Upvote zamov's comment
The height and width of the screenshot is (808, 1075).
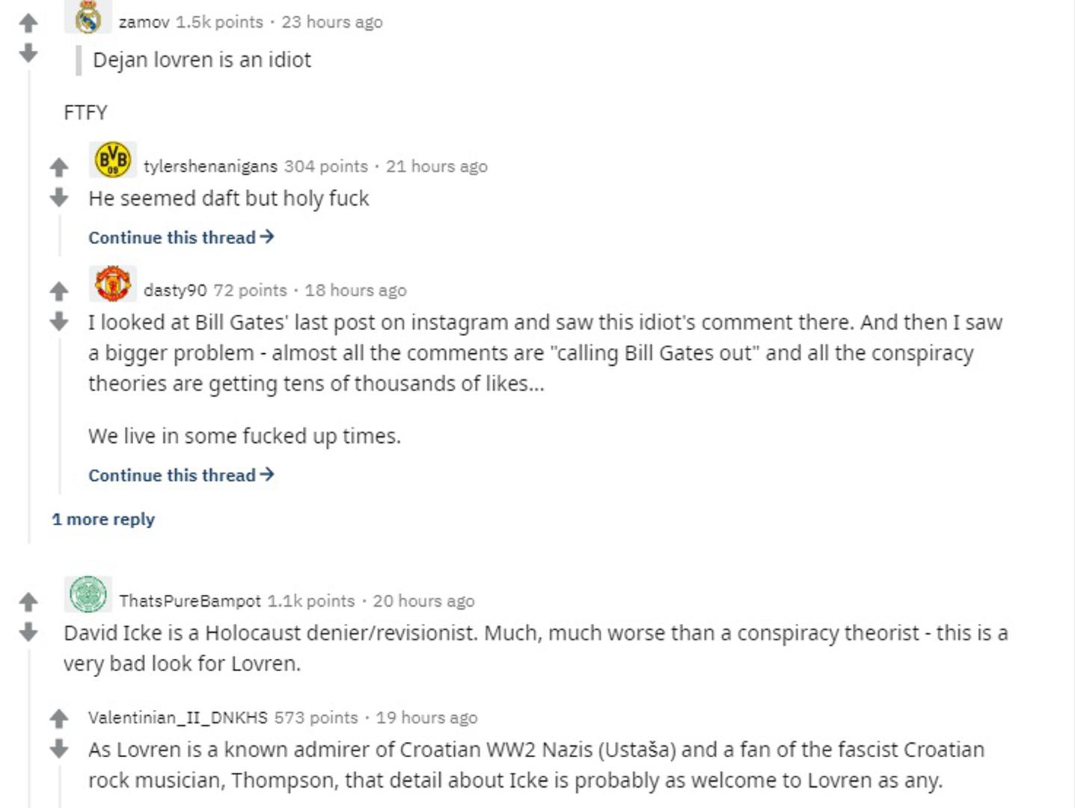click(x=28, y=23)
